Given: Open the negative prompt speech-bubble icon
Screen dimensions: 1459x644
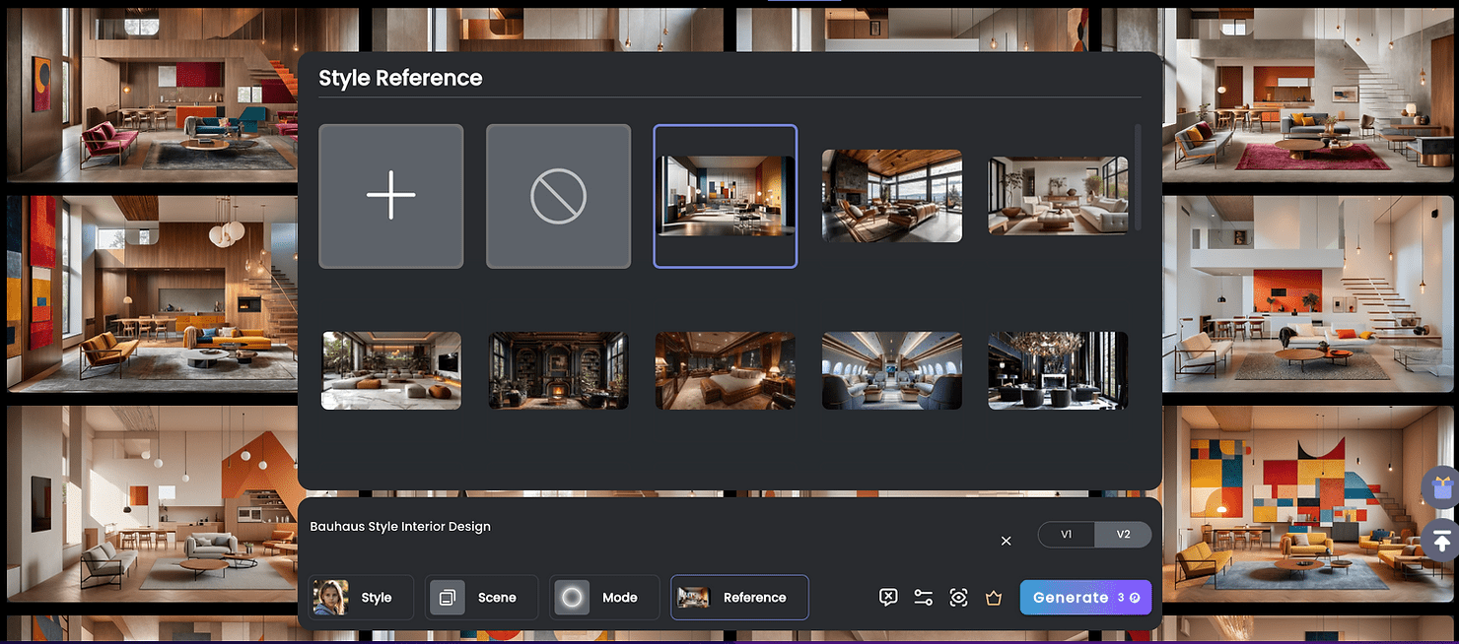Looking at the screenshot, I should 887,598.
